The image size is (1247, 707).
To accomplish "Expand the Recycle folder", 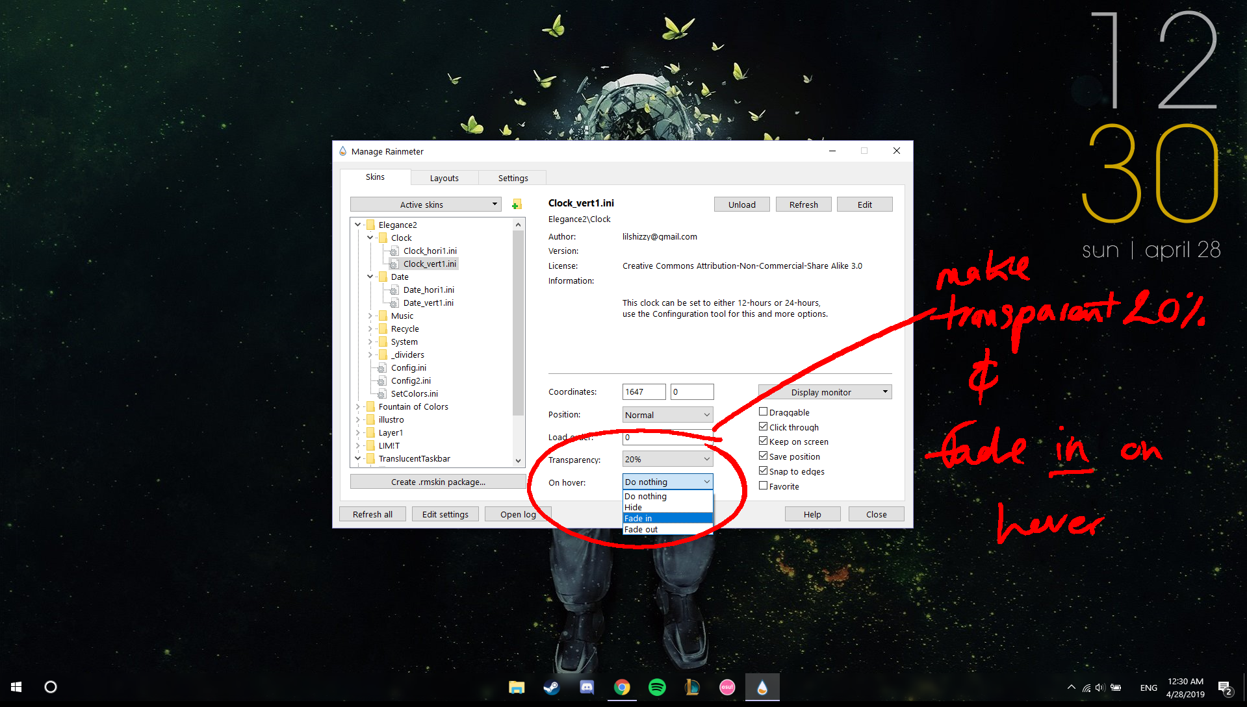I will coord(370,329).
